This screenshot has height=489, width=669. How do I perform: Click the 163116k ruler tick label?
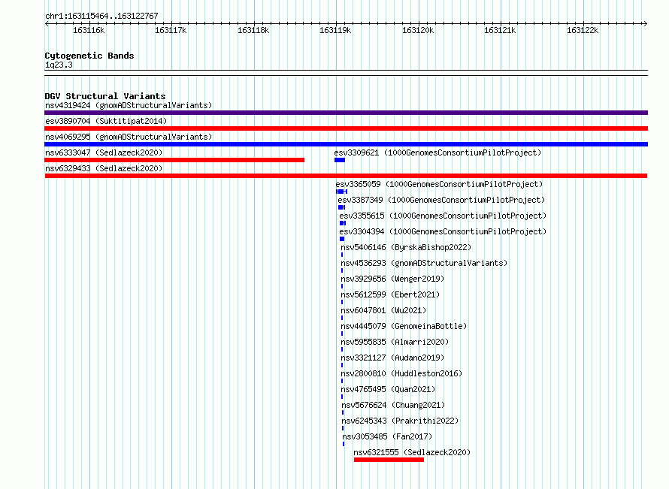tap(89, 30)
